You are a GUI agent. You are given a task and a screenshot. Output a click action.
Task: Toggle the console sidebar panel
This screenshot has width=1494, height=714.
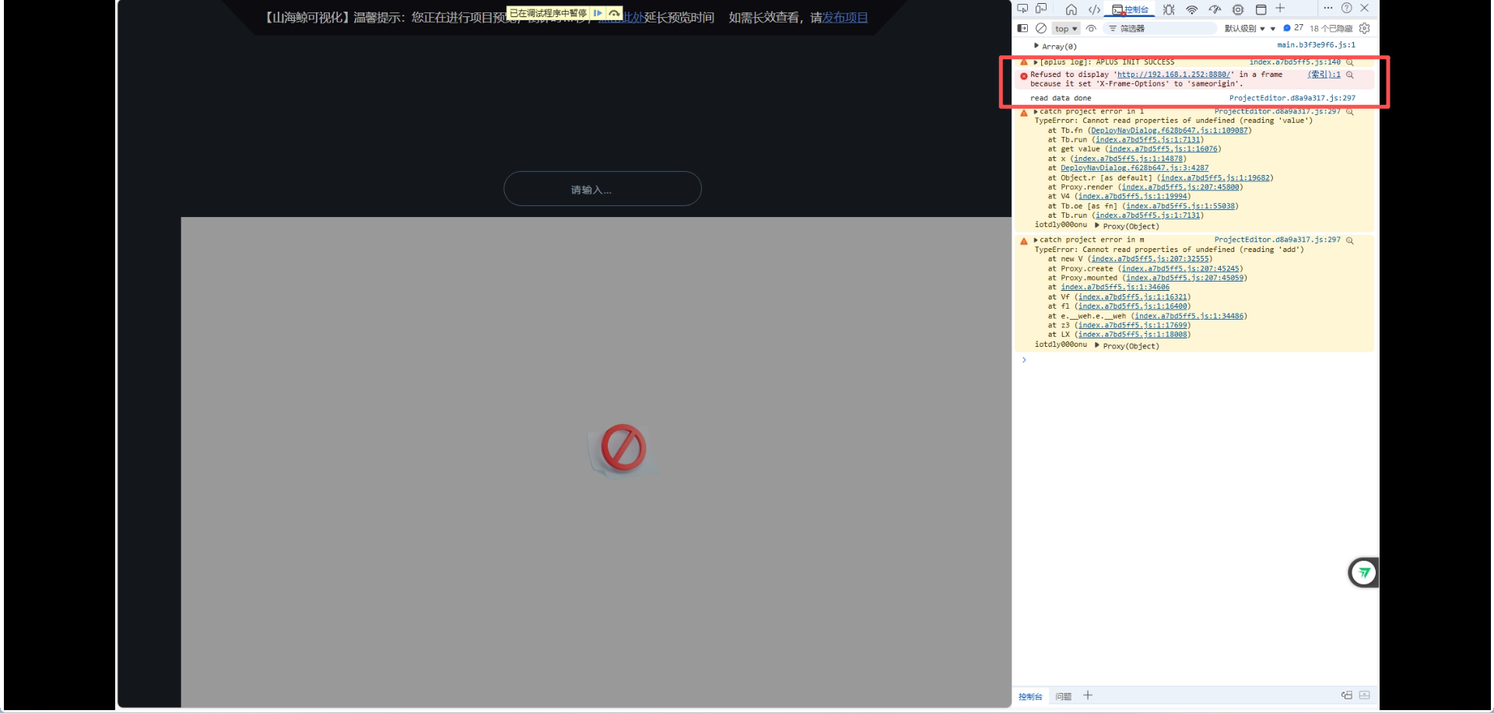(1022, 28)
